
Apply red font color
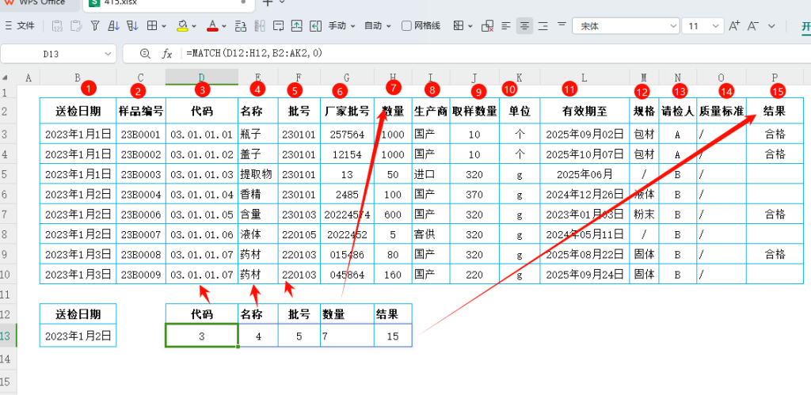click(212, 26)
